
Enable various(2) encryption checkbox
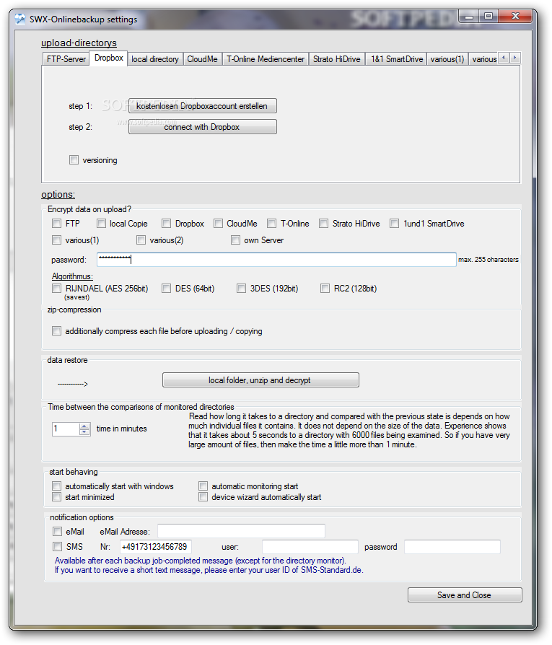pyautogui.click(x=141, y=240)
